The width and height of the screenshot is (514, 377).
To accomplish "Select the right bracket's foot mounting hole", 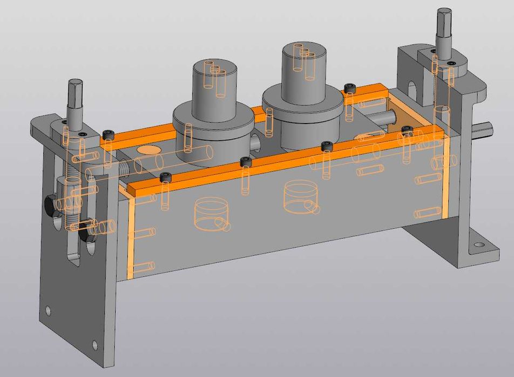I will [x=478, y=245].
